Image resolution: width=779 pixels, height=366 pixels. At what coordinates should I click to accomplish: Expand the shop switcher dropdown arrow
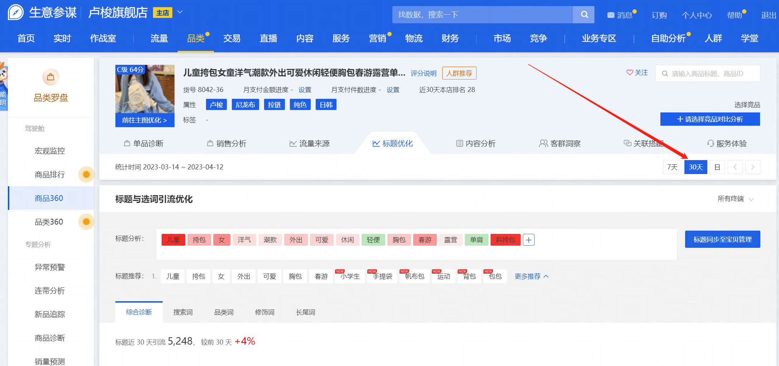(x=180, y=13)
